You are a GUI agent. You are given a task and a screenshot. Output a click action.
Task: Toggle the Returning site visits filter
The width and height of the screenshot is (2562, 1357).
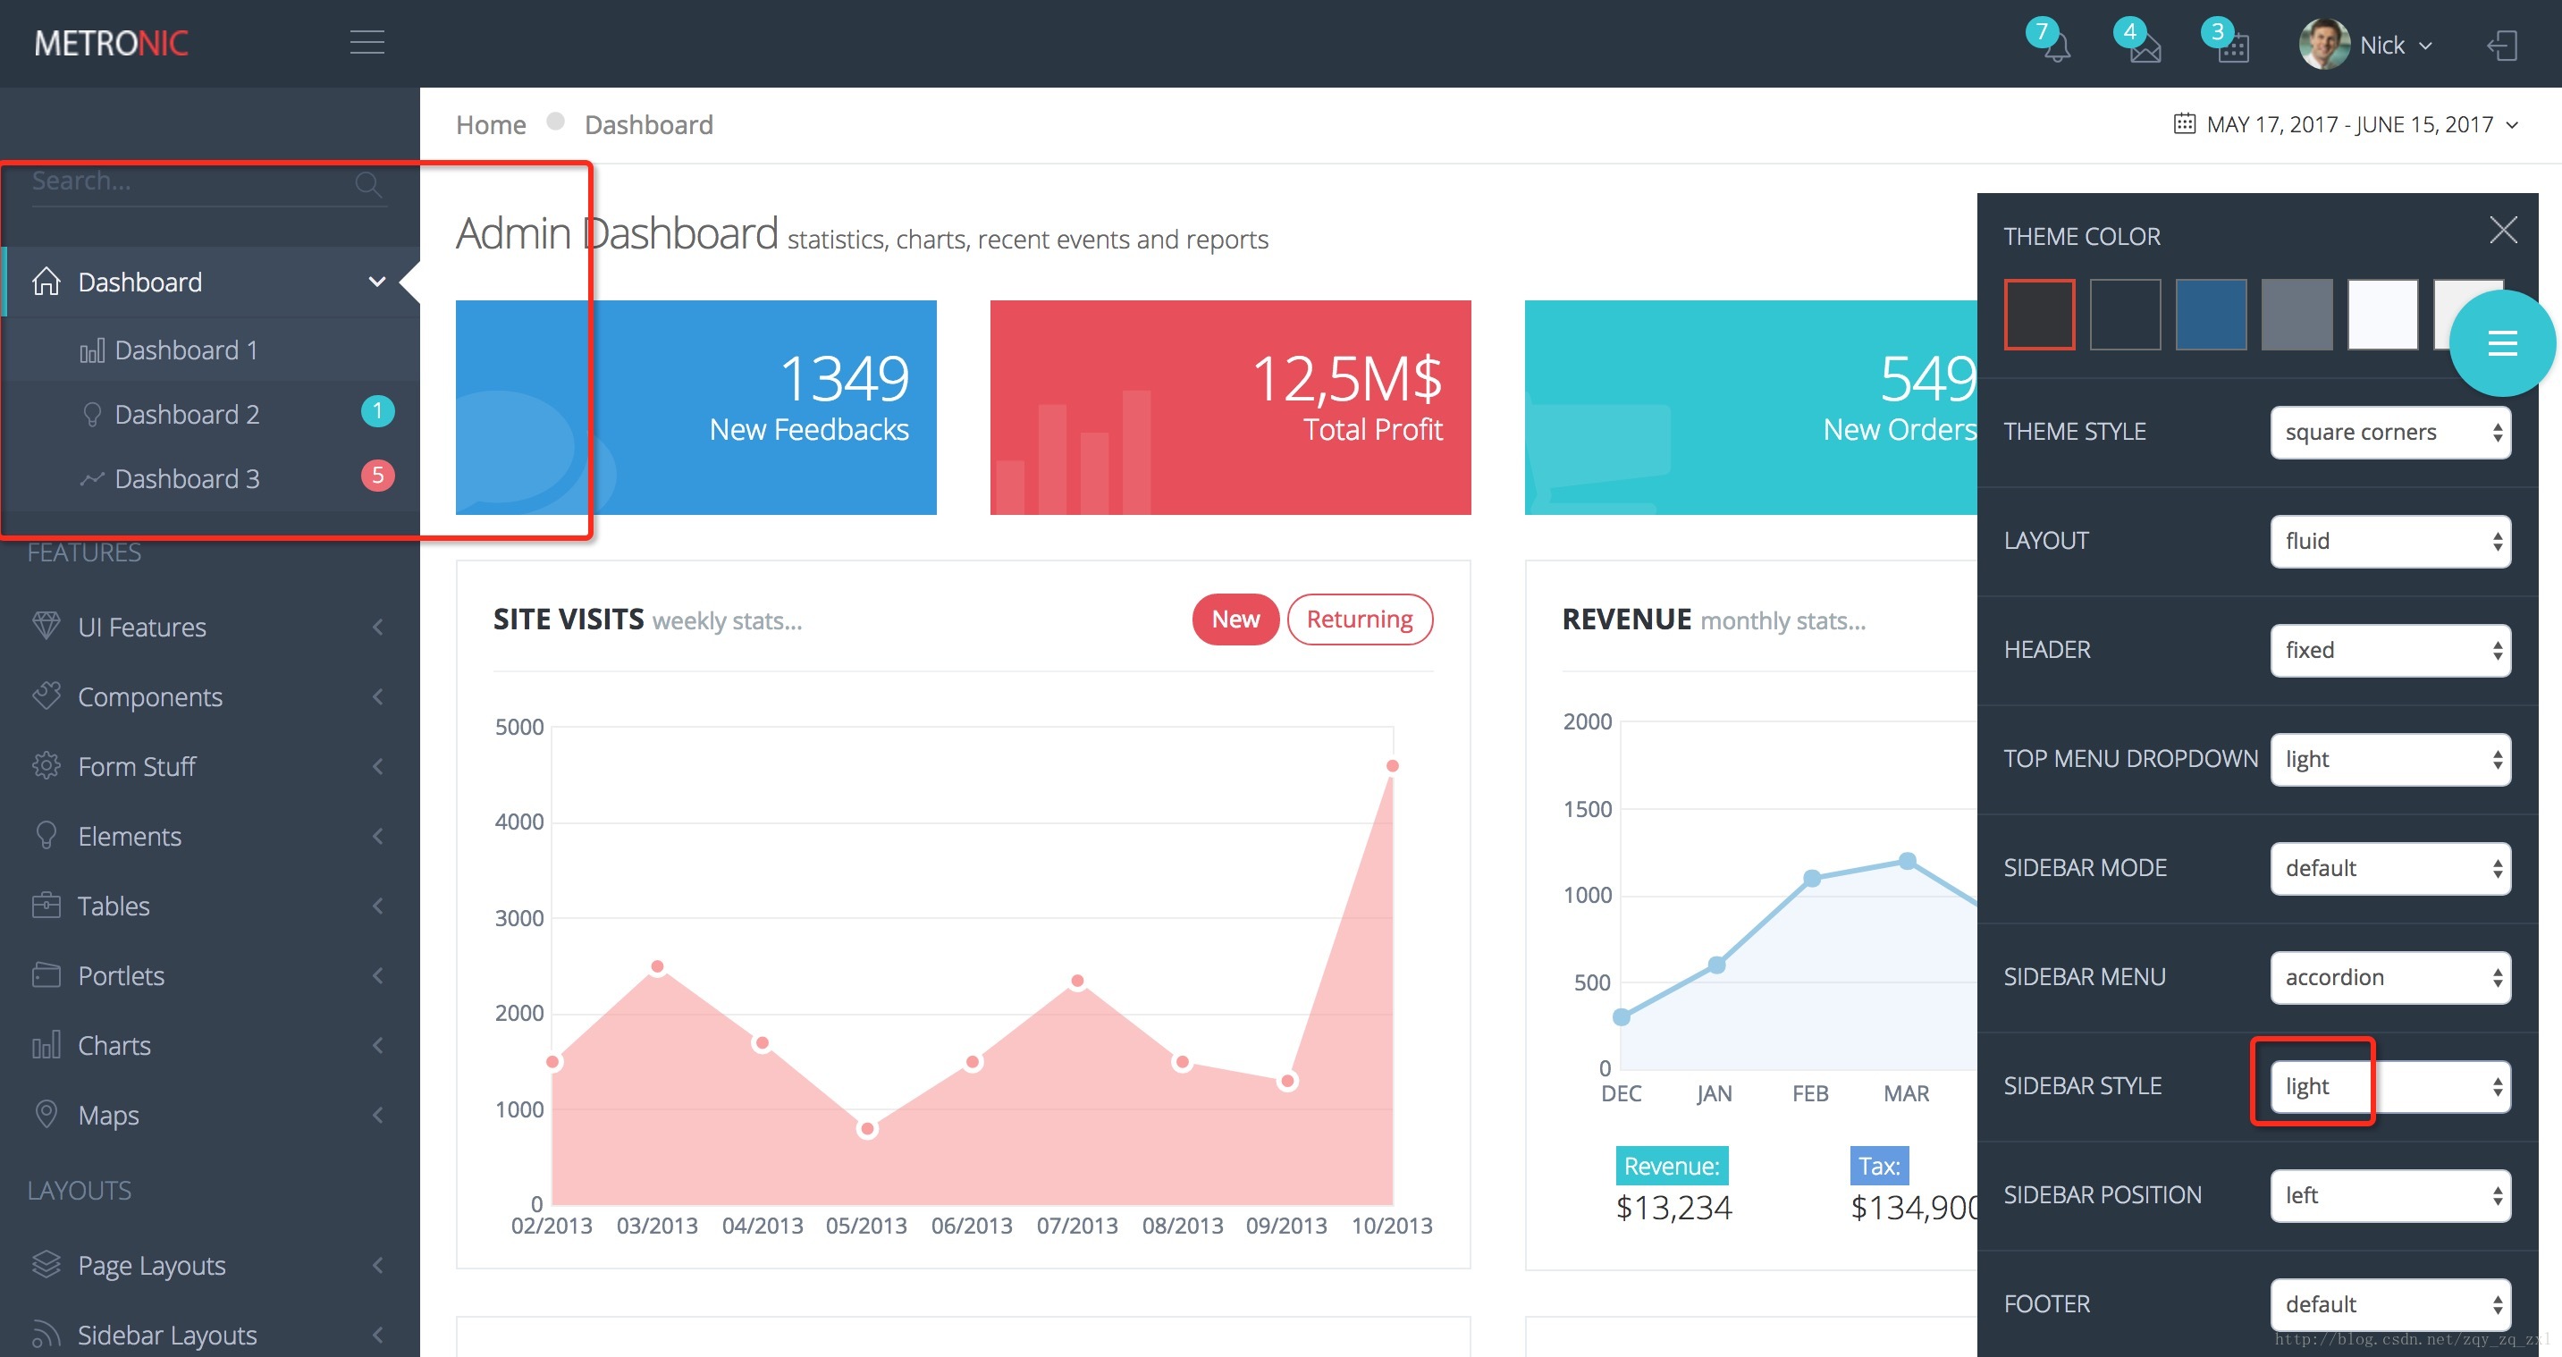pyautogui.click(x=1359, y=619)
